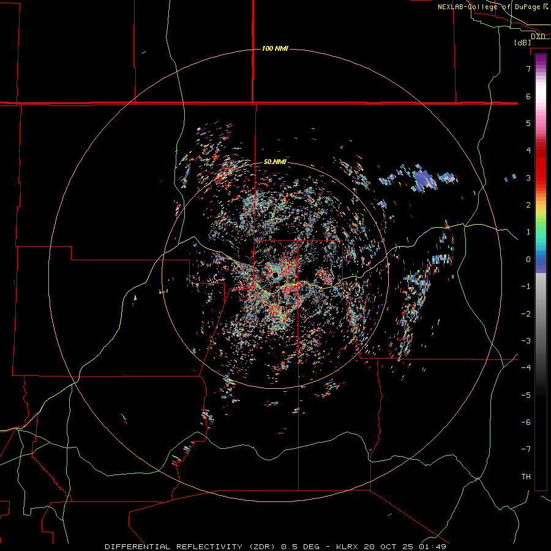The height and width of the screenshot is (551, 551).
Task: Click the 5 dB scale label
Action: click(528, 123)
